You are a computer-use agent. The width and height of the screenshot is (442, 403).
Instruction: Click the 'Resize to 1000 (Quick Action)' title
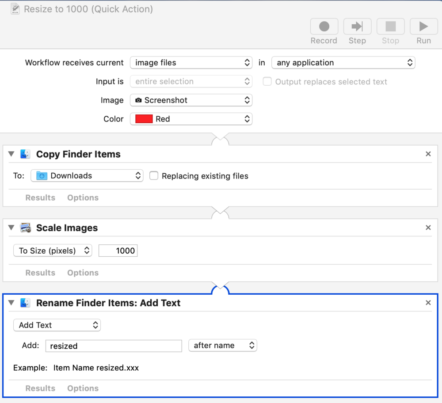coord(88,9)
